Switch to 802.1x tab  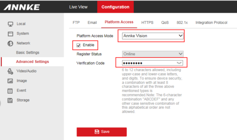point(182,23)
